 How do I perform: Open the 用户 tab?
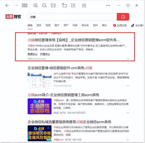point(66,25)
